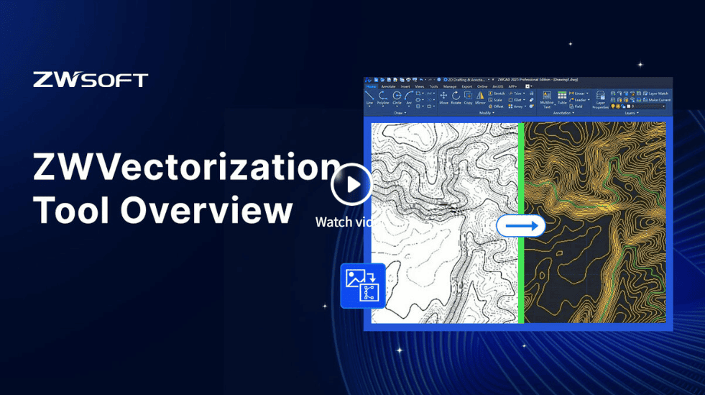Insert a Table
This screenshot has height=395, width=705.
(562, 97)
